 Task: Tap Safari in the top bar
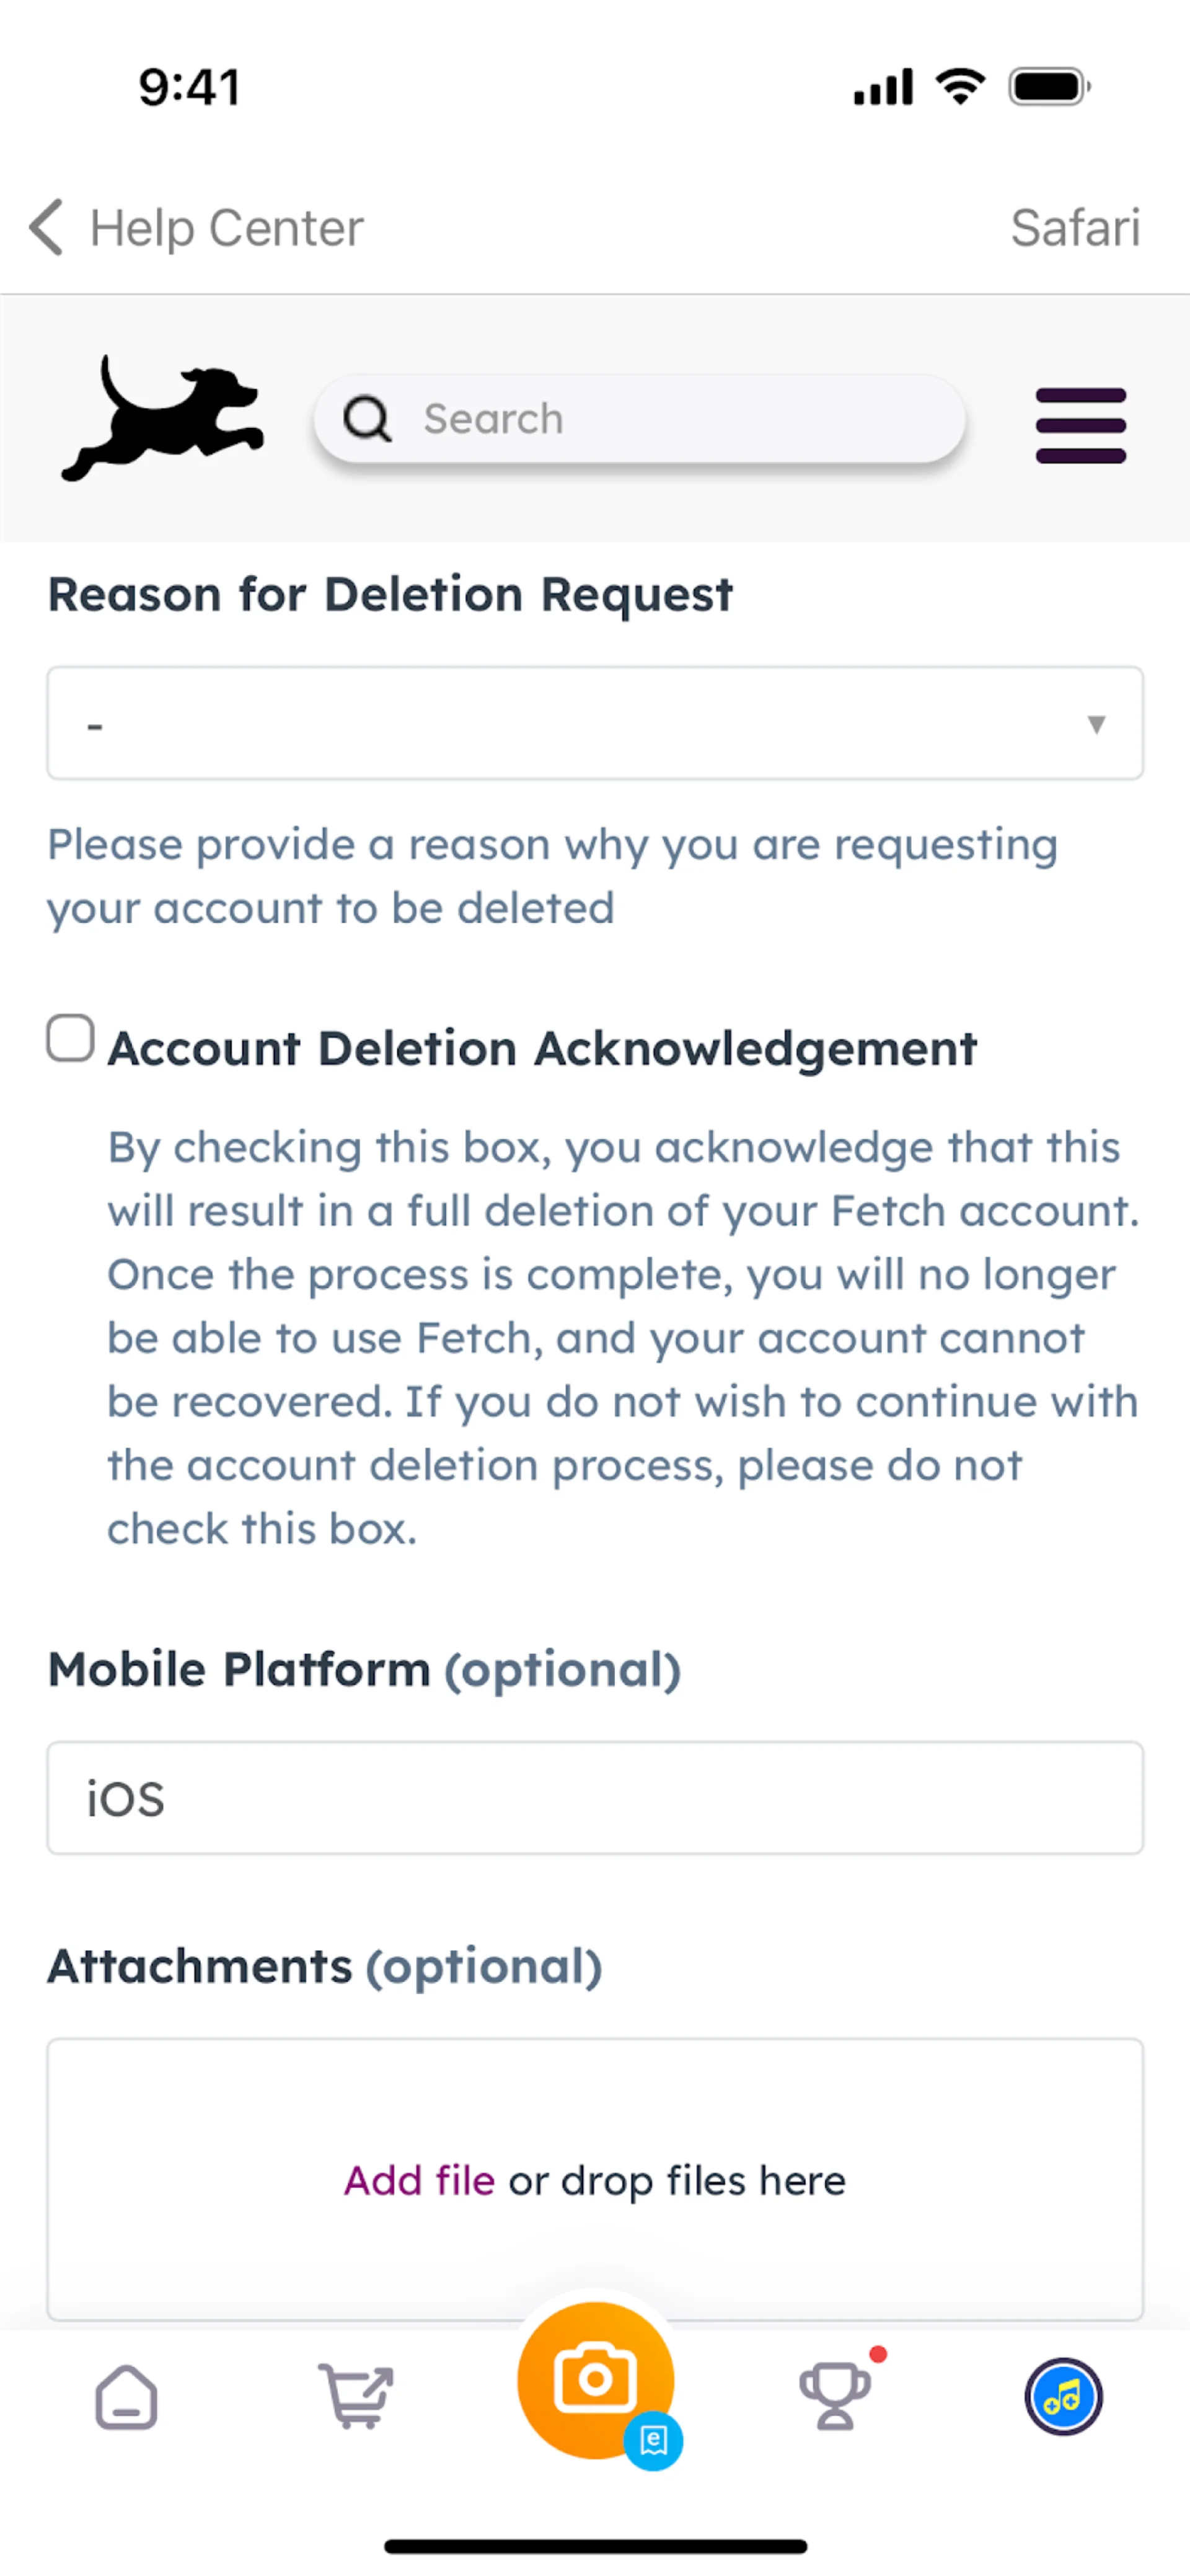pyautogui.click(x=1074, y=227)
